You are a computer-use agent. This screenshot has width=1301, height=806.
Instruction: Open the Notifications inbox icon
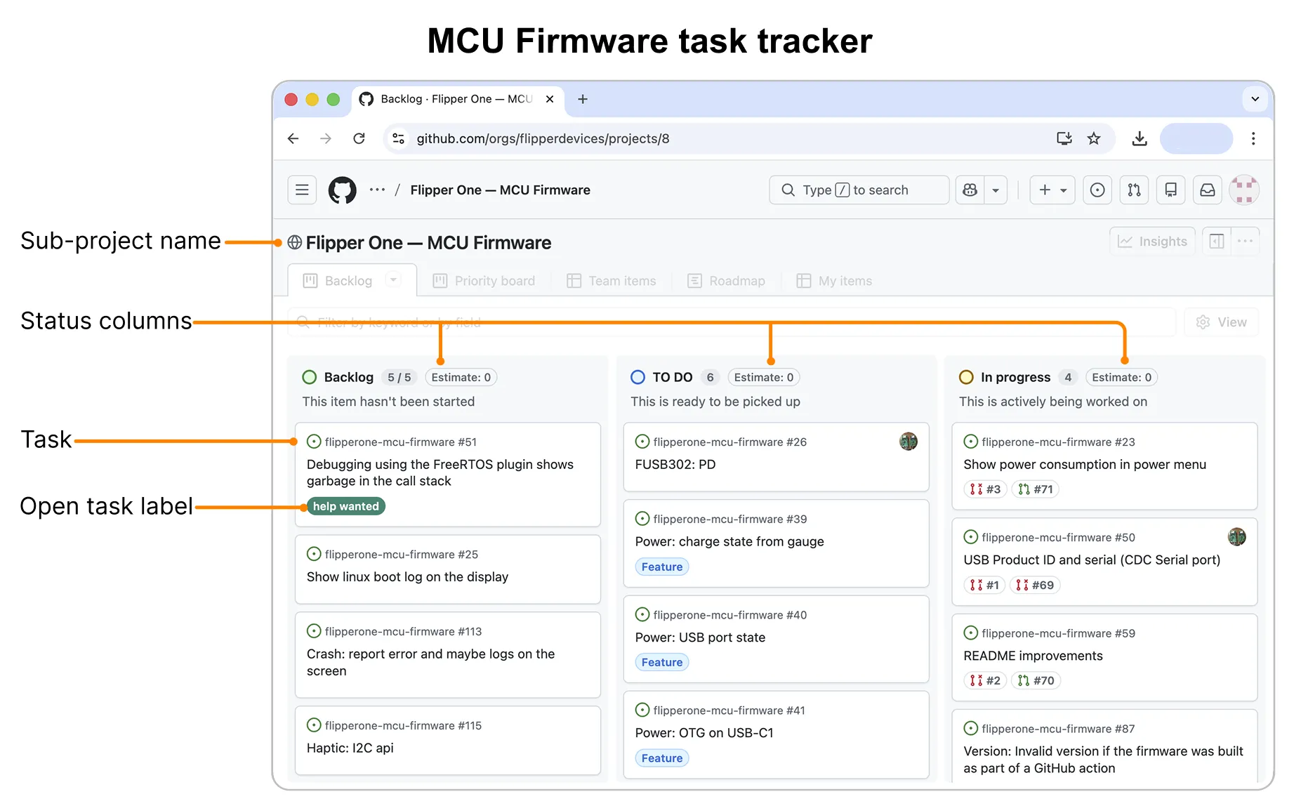tap(1207, 190)
